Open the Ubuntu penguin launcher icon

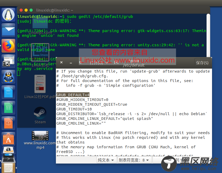pos(8,15)
